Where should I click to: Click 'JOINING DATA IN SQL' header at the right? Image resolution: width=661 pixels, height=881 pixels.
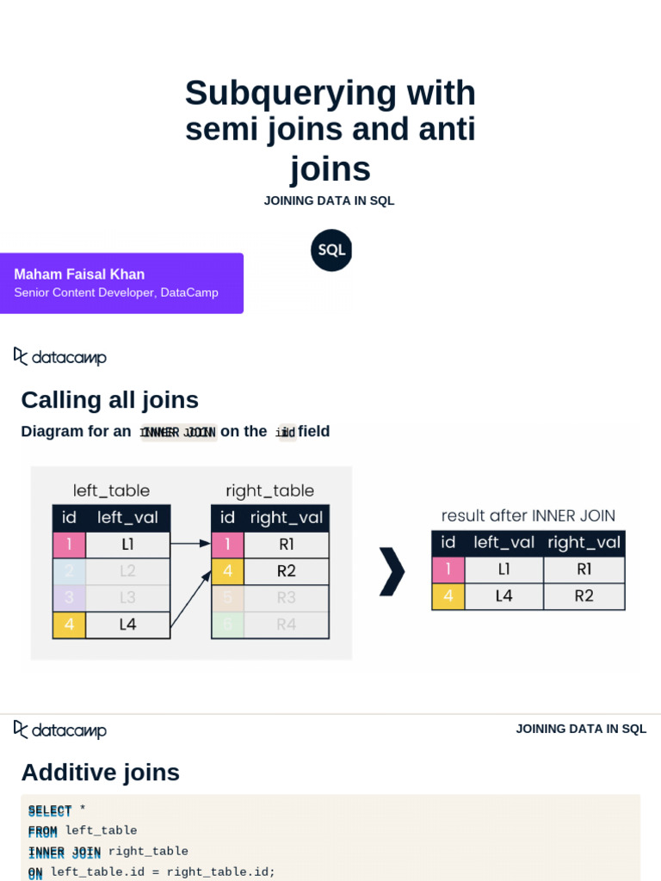click(581, 729)
